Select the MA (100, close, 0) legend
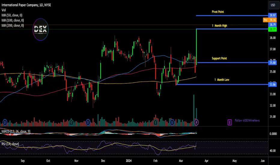Image resolution: width=280 pixels, height=165 pixels. point(13,20)
